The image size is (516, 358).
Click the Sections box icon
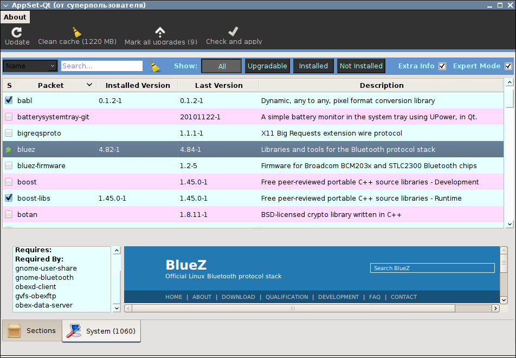tap(14, 330)
